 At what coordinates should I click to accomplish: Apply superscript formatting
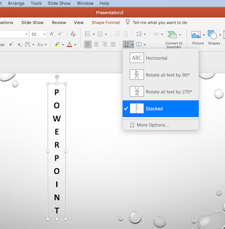[x=11, y=44]
